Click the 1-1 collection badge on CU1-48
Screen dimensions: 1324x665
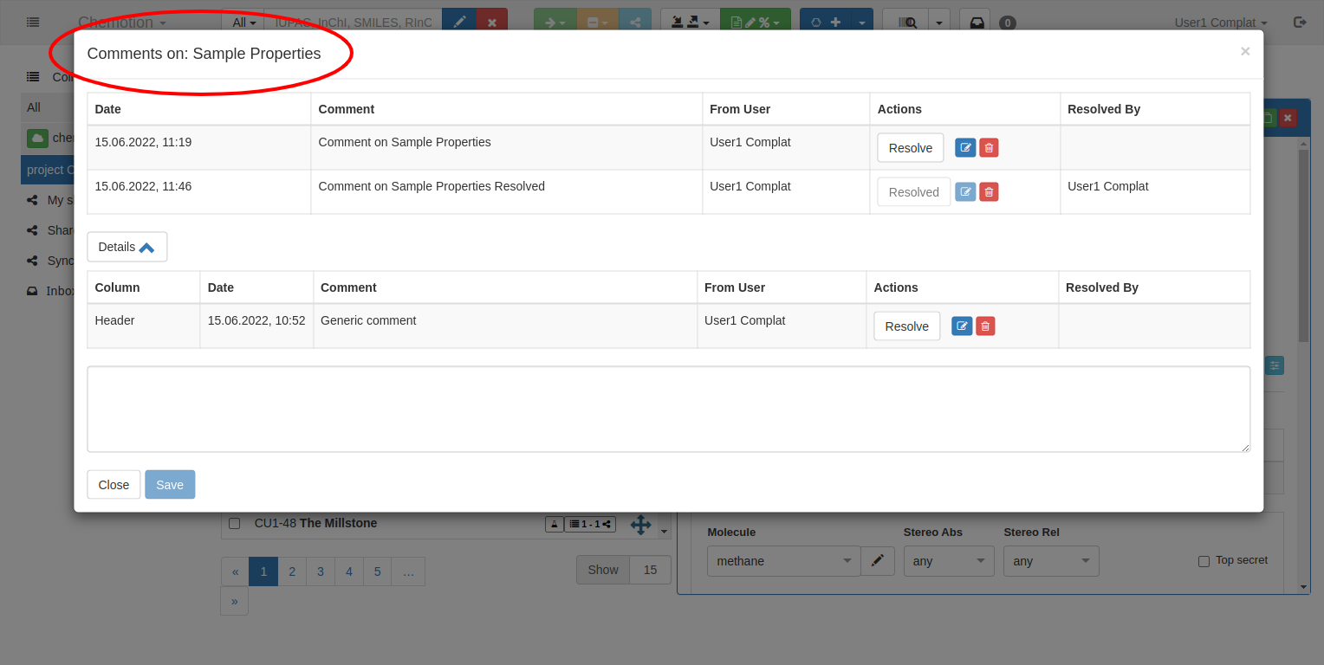click(x=590, y=524)
